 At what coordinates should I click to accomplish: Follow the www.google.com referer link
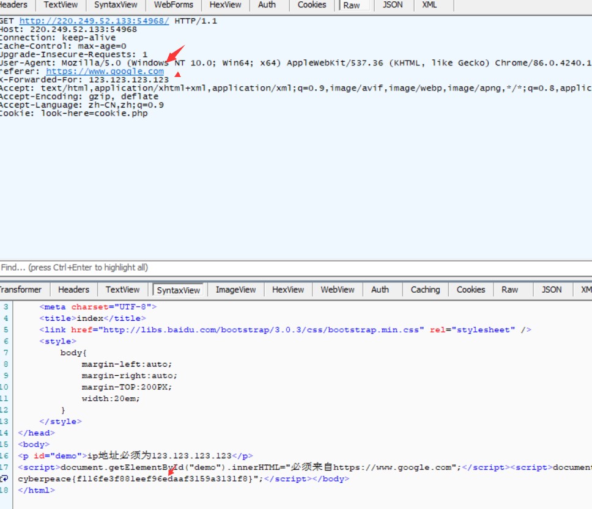click(105, 71)
